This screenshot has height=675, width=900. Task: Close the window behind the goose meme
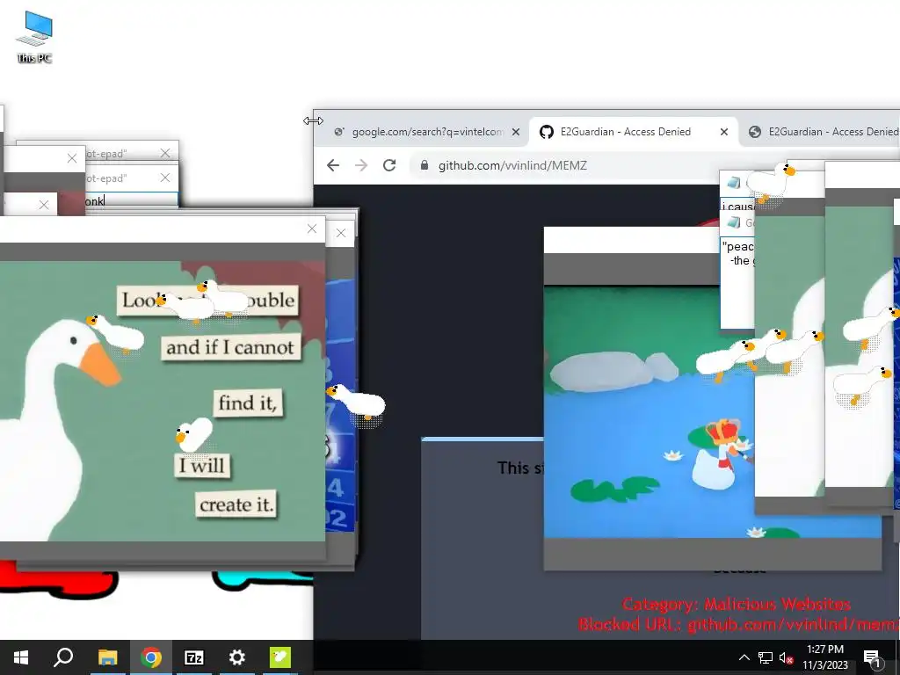pos(341,233)
